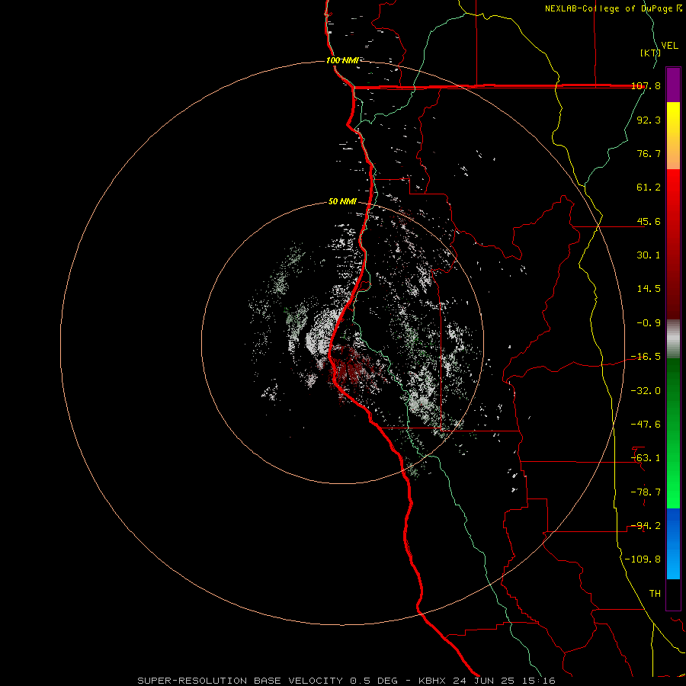Click the 76.7 legend value
The image size is (686, 686).
tap(649, 153)
